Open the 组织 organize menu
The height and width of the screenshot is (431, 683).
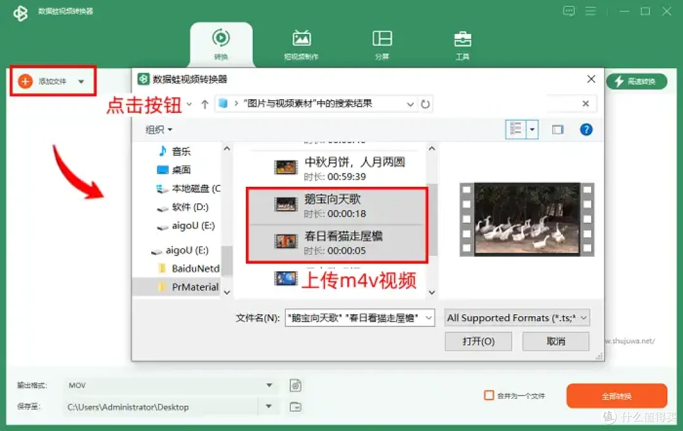tap(159, 129)
